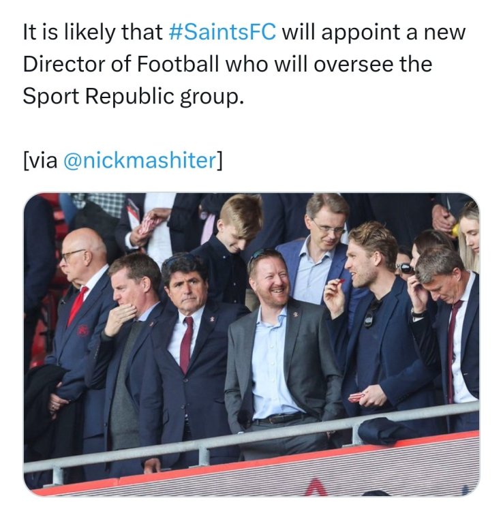Open the #SaintsFC hashtag link

(222, 32)
